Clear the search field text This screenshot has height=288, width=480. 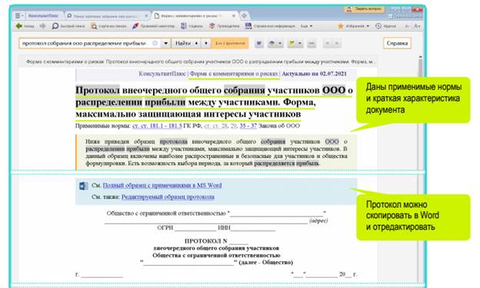click(155, 44)
